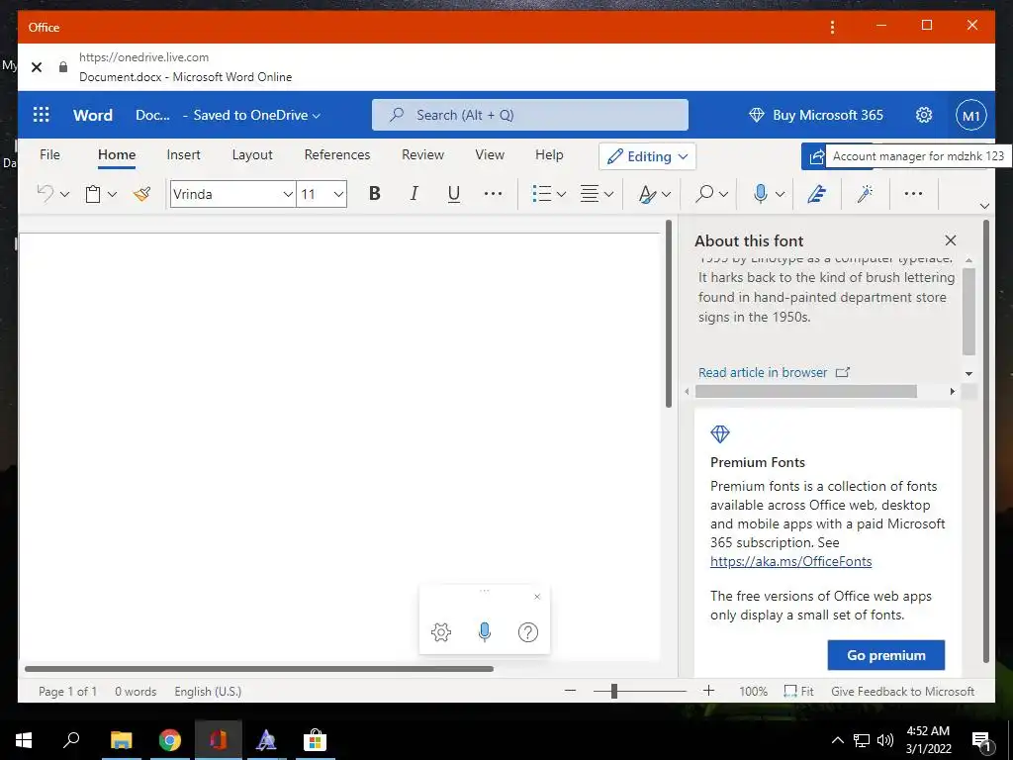Click Give Feedback to Microsoft

(902, 692)
